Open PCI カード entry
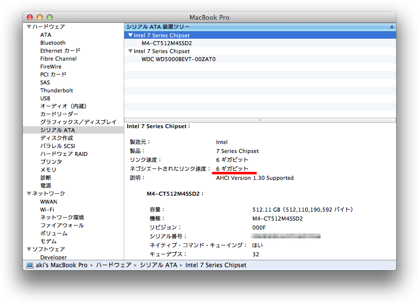This screenshot has height=304, width=419. point(54,75)
